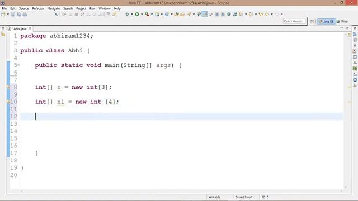Click the Next Annotation icon
358x201 pixels.
(241, 14)
